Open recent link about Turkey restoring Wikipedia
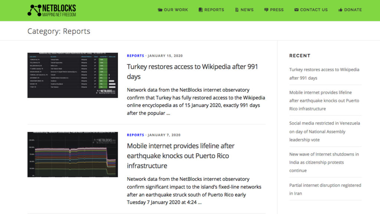This screenshot has width=380, height=214. (324, 73)
